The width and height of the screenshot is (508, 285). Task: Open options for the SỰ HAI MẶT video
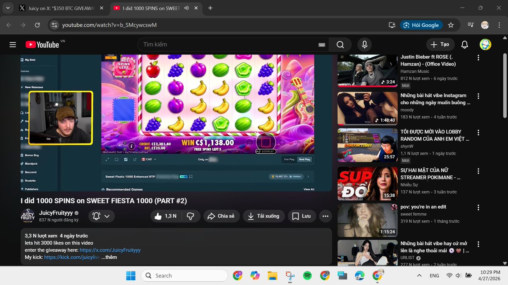tap(478, 171)
